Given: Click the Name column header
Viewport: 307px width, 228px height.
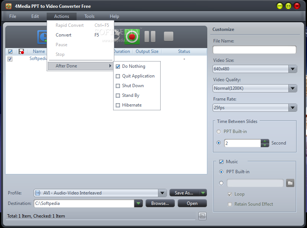Looking at the screenshot, I should click(39, 51).
